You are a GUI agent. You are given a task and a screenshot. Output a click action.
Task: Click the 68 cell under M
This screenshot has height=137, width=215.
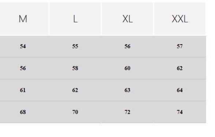(23, 112)
